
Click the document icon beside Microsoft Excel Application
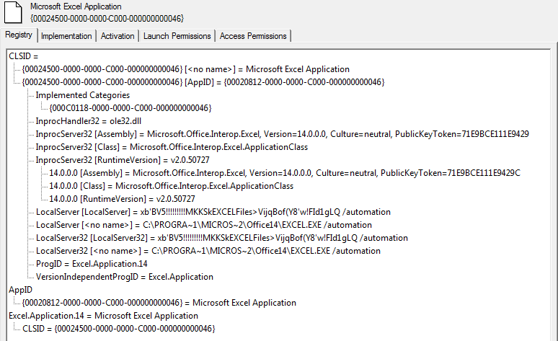(x=13, y=12)
